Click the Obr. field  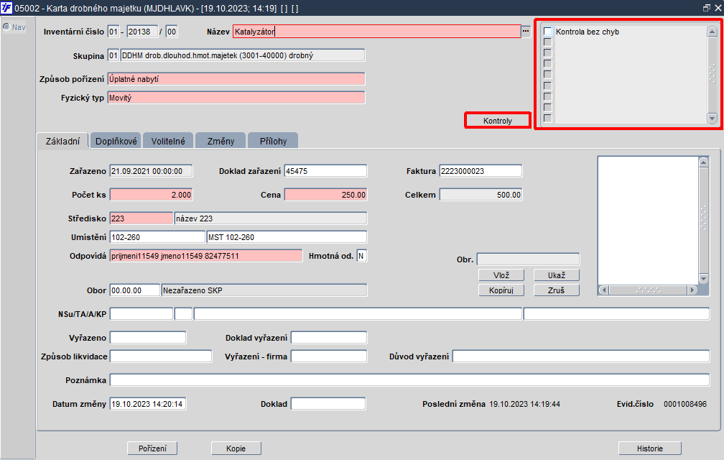point(528,259)
